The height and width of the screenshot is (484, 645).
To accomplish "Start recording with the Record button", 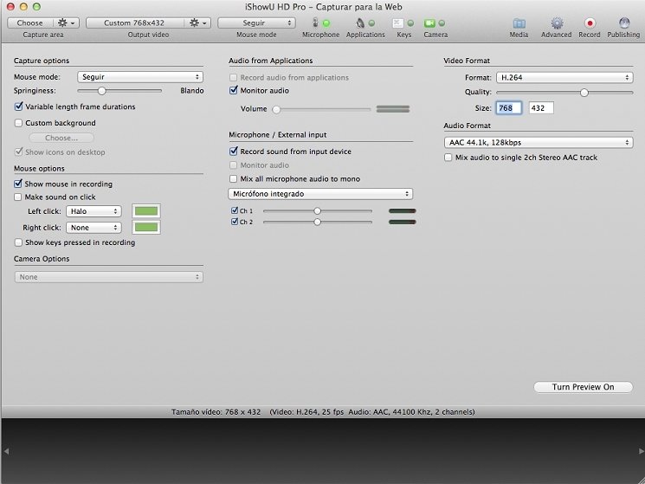I will (590, 23).
